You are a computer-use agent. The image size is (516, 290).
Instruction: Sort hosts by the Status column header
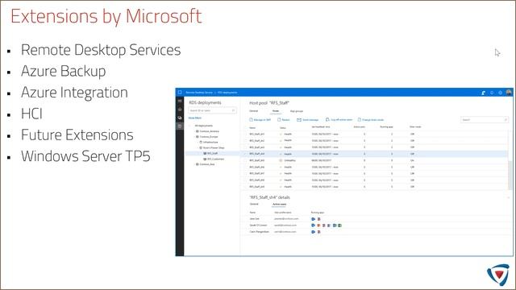(x=283, y=128)
